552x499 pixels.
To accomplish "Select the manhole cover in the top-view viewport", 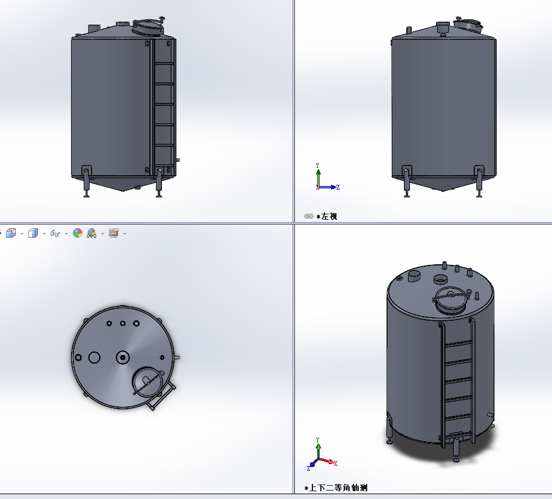I will click(x=147, y=382).
